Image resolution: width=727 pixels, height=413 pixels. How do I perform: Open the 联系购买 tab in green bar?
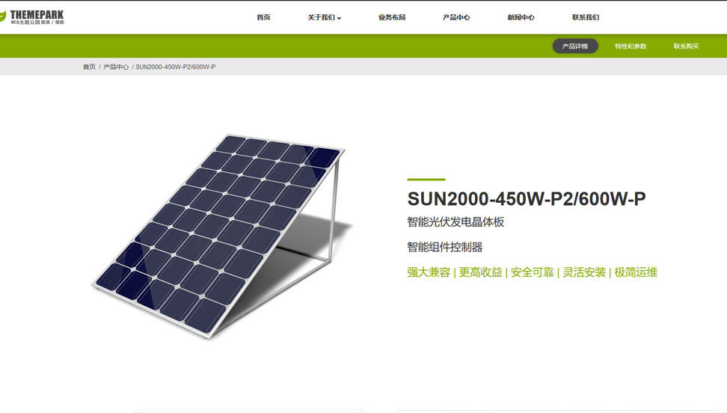click(x=686, y=46)
